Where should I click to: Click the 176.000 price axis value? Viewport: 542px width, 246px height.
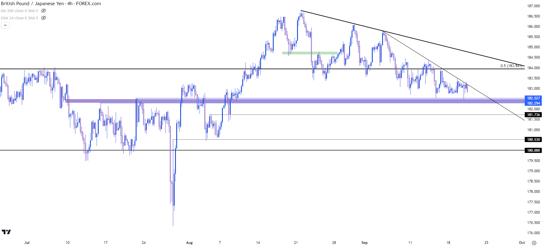click(x=534, y=233)
